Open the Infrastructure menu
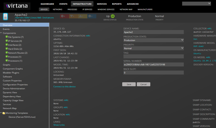Image resolution: width=216 pixels, height=128 pixels. click(82, 4)
